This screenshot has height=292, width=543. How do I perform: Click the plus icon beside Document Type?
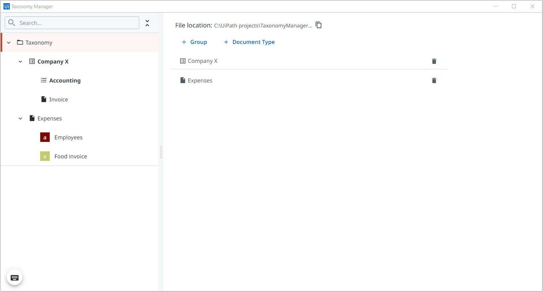[226, 42]
